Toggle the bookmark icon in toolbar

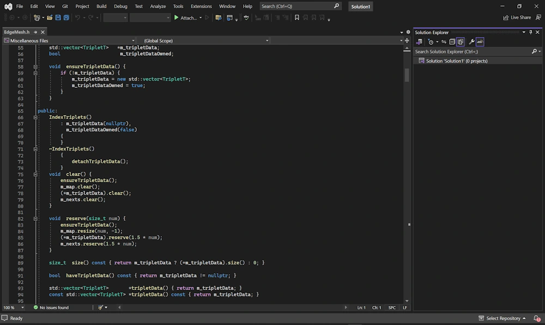(297, 17)
